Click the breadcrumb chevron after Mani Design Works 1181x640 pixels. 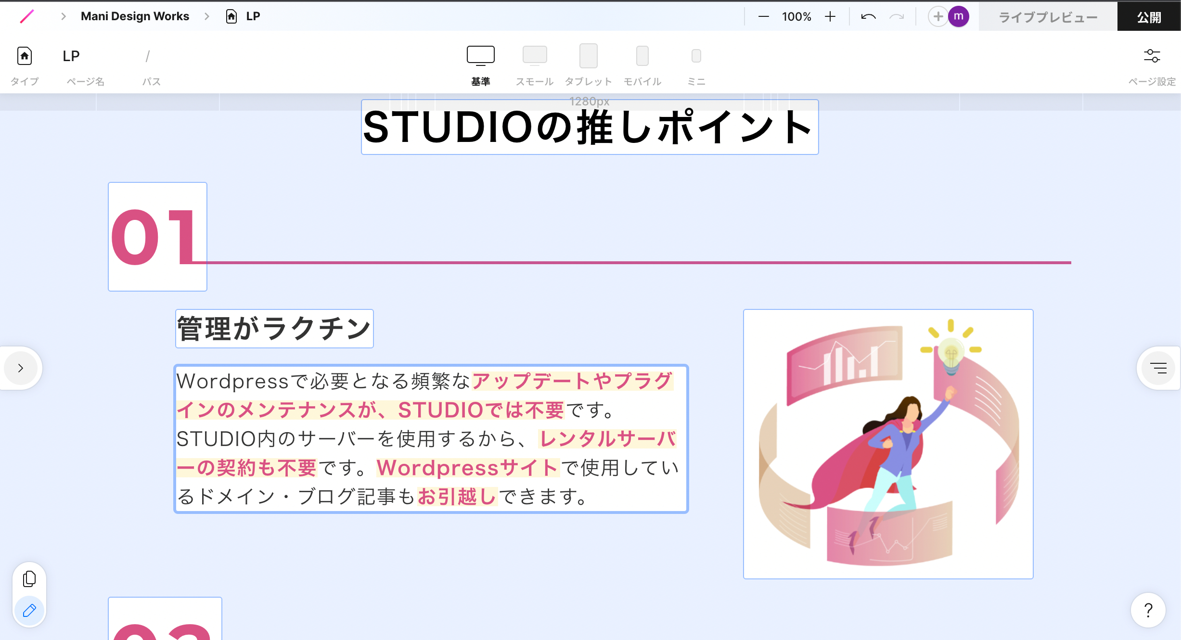[x=207, y=16]
